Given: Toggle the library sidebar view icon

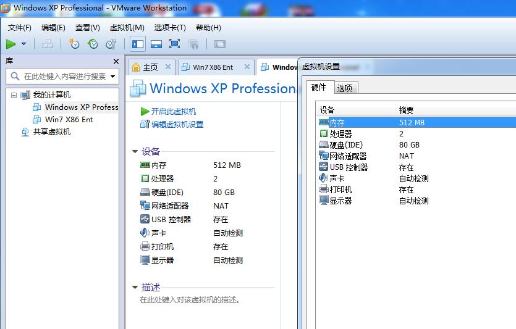Looking at the screenshot, I should (x=137, y=44).
